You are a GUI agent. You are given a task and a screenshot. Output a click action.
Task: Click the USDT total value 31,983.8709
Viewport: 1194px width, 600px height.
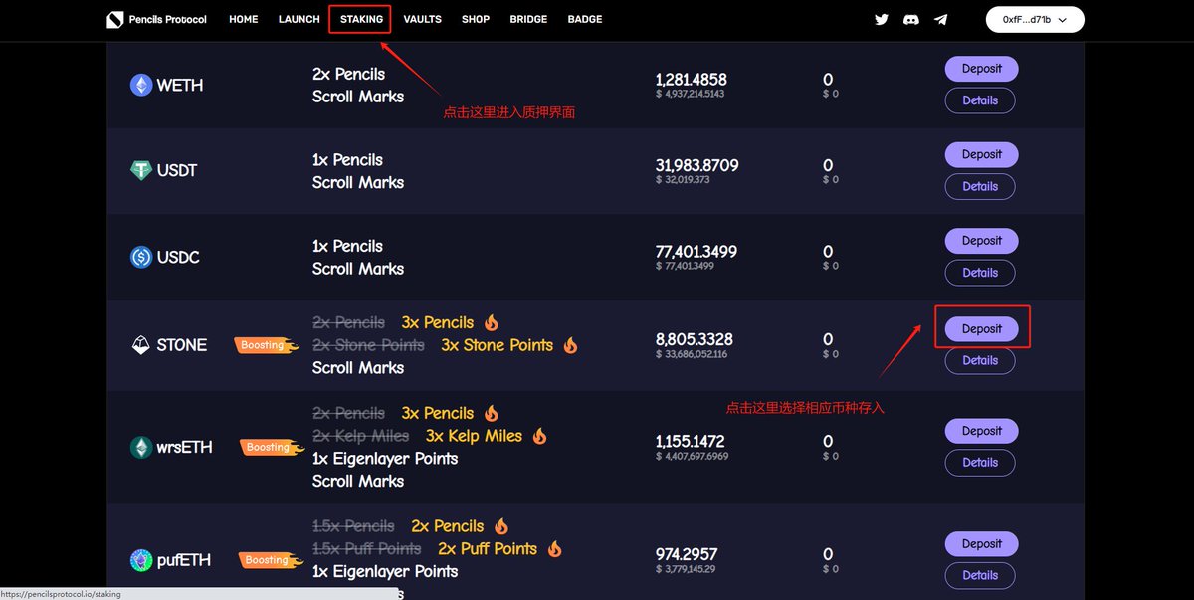tap(696, 165)
